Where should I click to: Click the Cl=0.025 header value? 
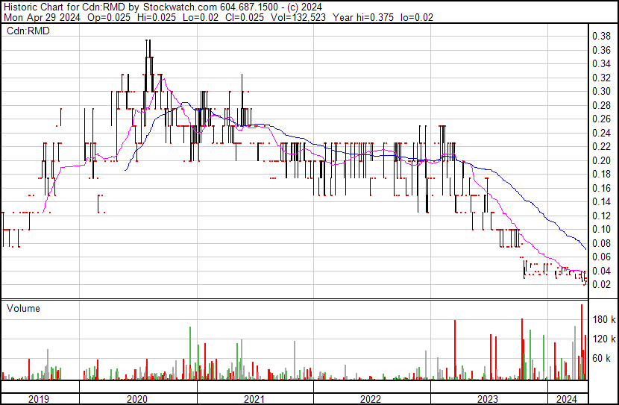245,17
